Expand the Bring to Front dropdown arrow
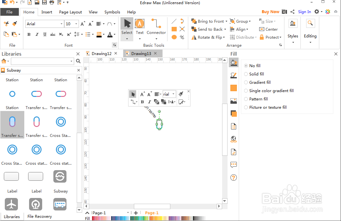This screenshot has height=221, width=341. click(226, 21)
